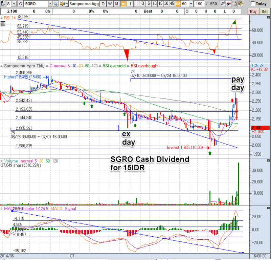Click the green arrow under ex day drop
Screen dimensions: 271x260
(x=135, y=125)
